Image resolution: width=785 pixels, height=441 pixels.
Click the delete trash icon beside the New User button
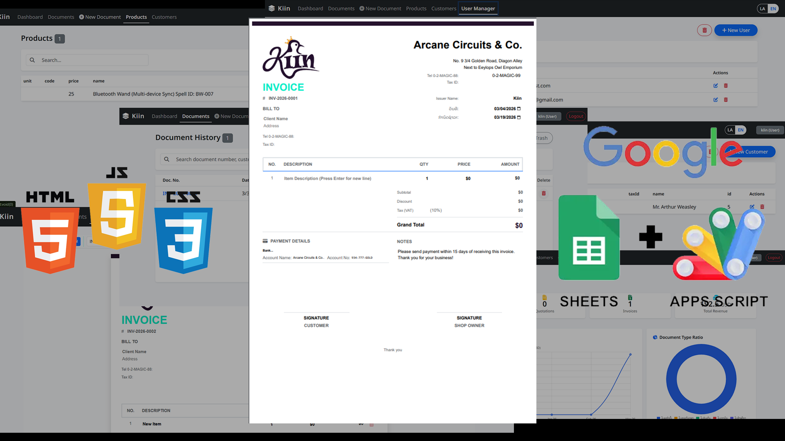point(704,30)
